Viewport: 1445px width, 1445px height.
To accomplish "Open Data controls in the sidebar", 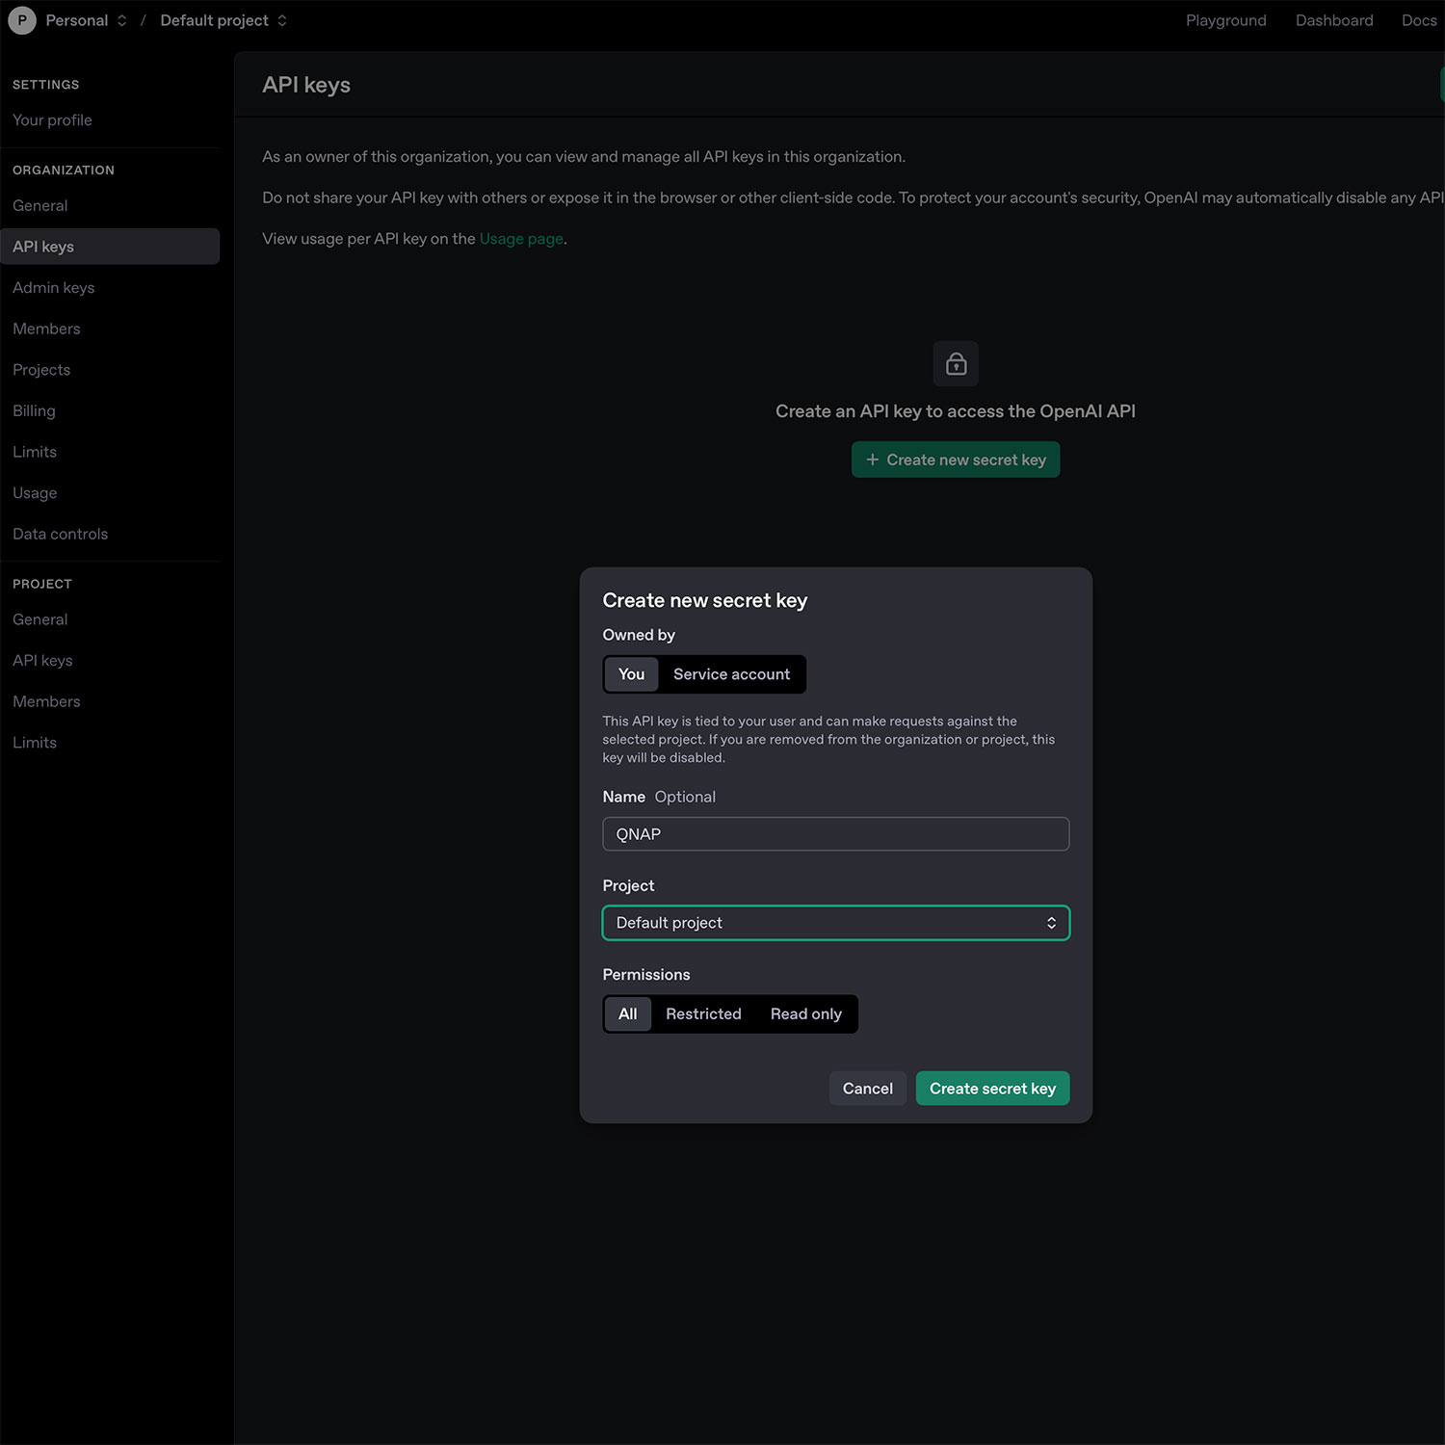I will point(60,534).
